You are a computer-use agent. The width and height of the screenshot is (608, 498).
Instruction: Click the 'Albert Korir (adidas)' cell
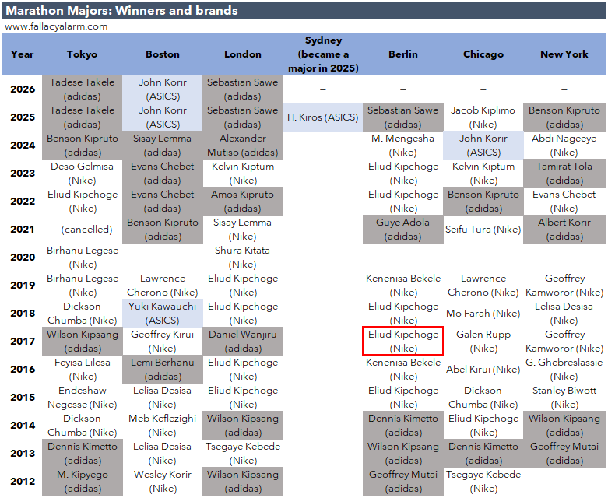564,229
